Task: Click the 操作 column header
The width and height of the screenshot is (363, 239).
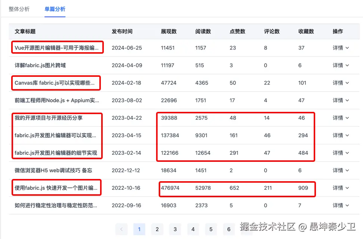Action: pos(338,31)
